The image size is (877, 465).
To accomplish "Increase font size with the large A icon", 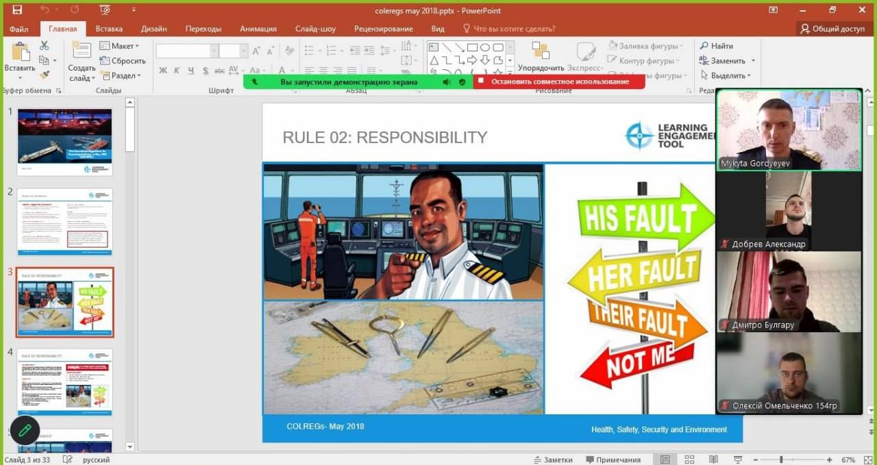I will (256, 51).
